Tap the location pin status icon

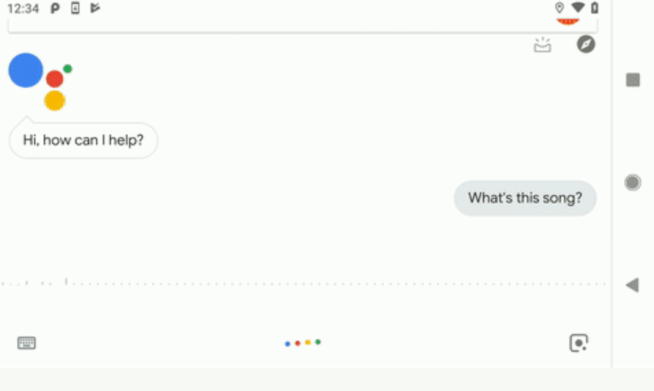coord(559,8)
